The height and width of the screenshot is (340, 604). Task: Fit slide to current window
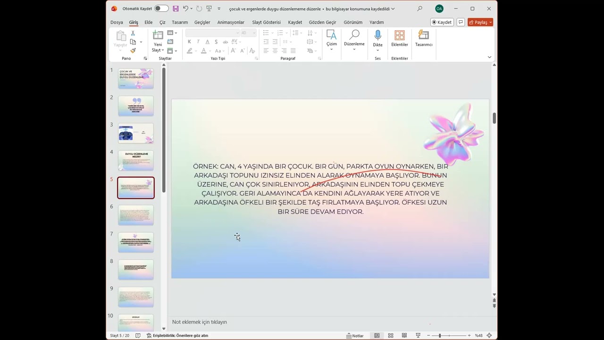tap(489, 335)
